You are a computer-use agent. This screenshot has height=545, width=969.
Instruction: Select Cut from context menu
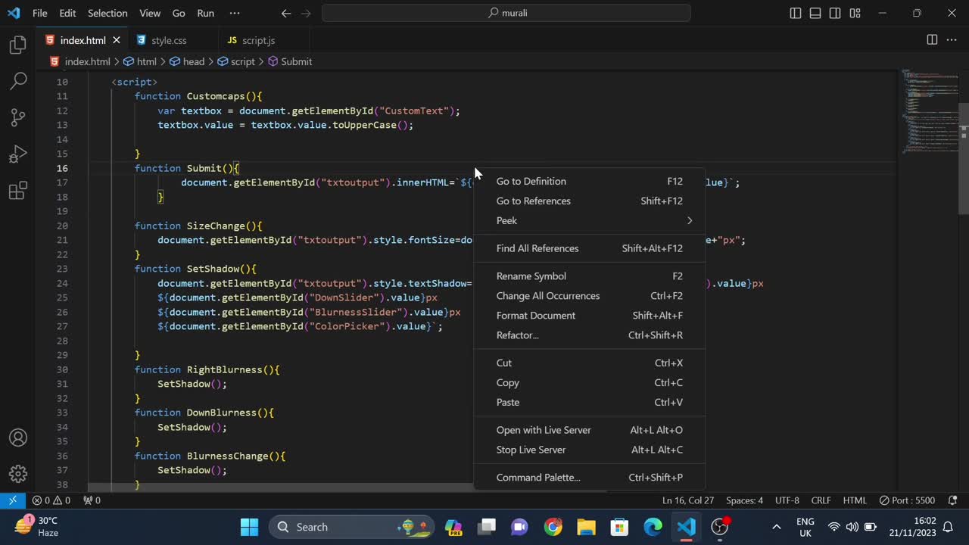tap(589, 363)
